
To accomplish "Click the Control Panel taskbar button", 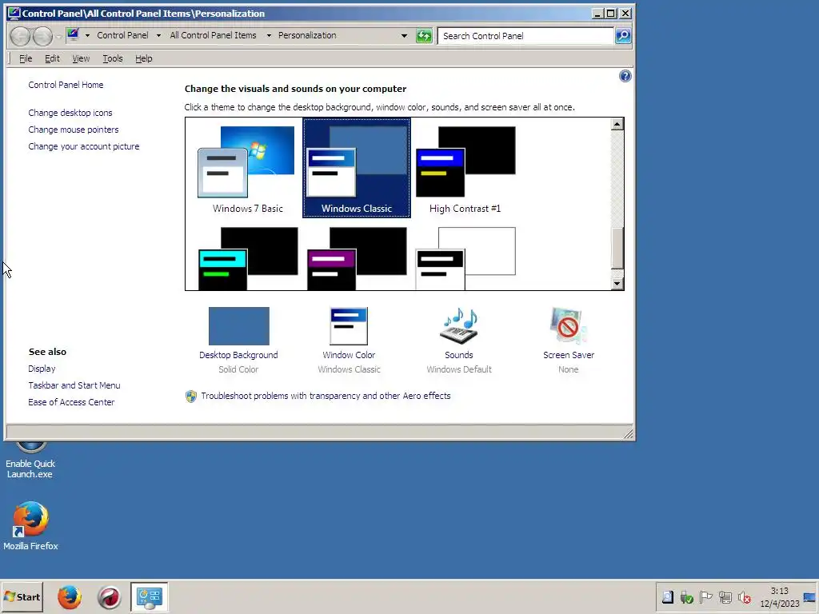I will click(x=150, y=597).
